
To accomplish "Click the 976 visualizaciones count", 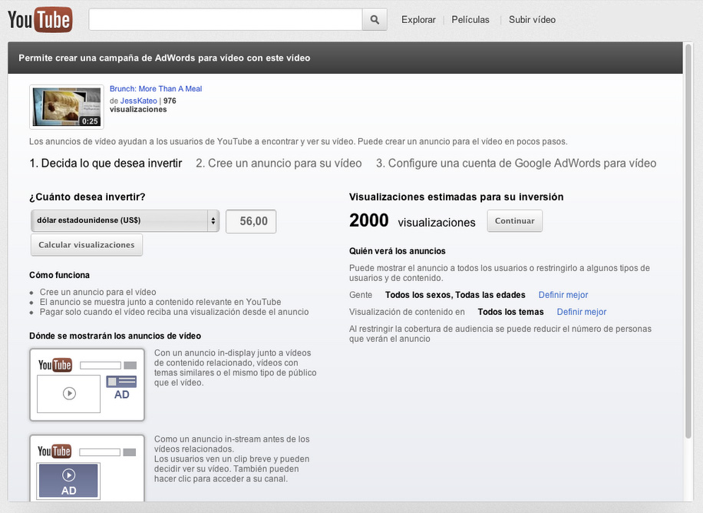I will tap(143, 105).
